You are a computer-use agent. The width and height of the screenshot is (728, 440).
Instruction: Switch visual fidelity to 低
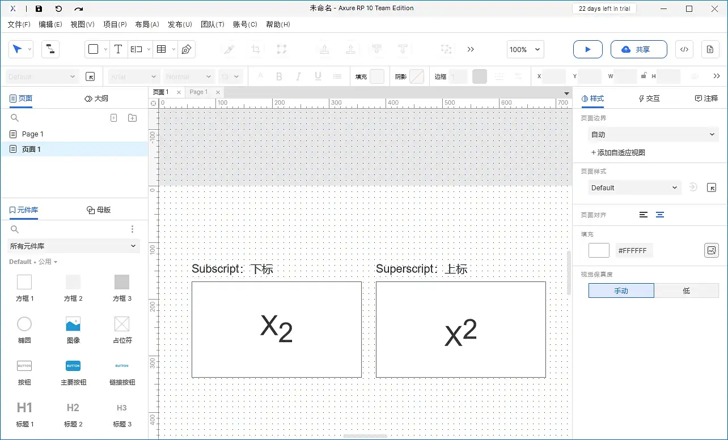click(686, 290)
